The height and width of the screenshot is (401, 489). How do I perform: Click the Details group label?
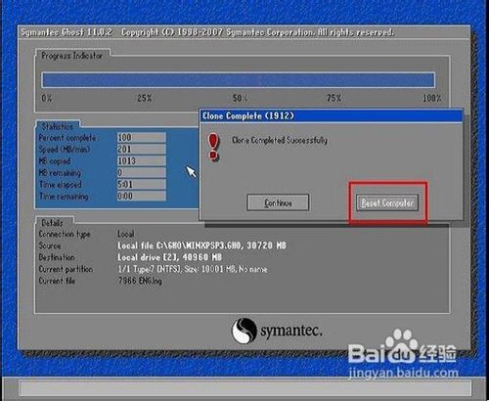(52, 223)
